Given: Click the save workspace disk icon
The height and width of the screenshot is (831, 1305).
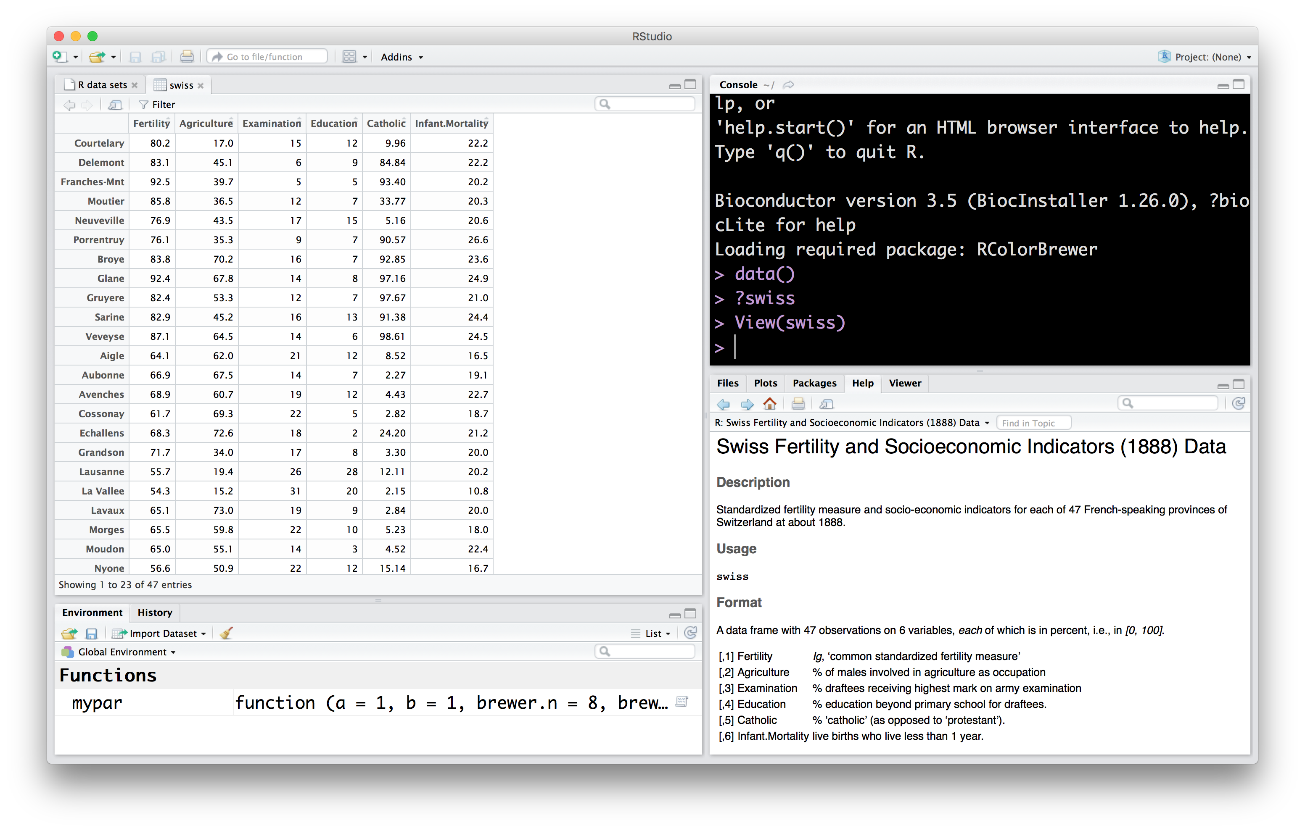Looking at the screenshot, I should [92, 633].
